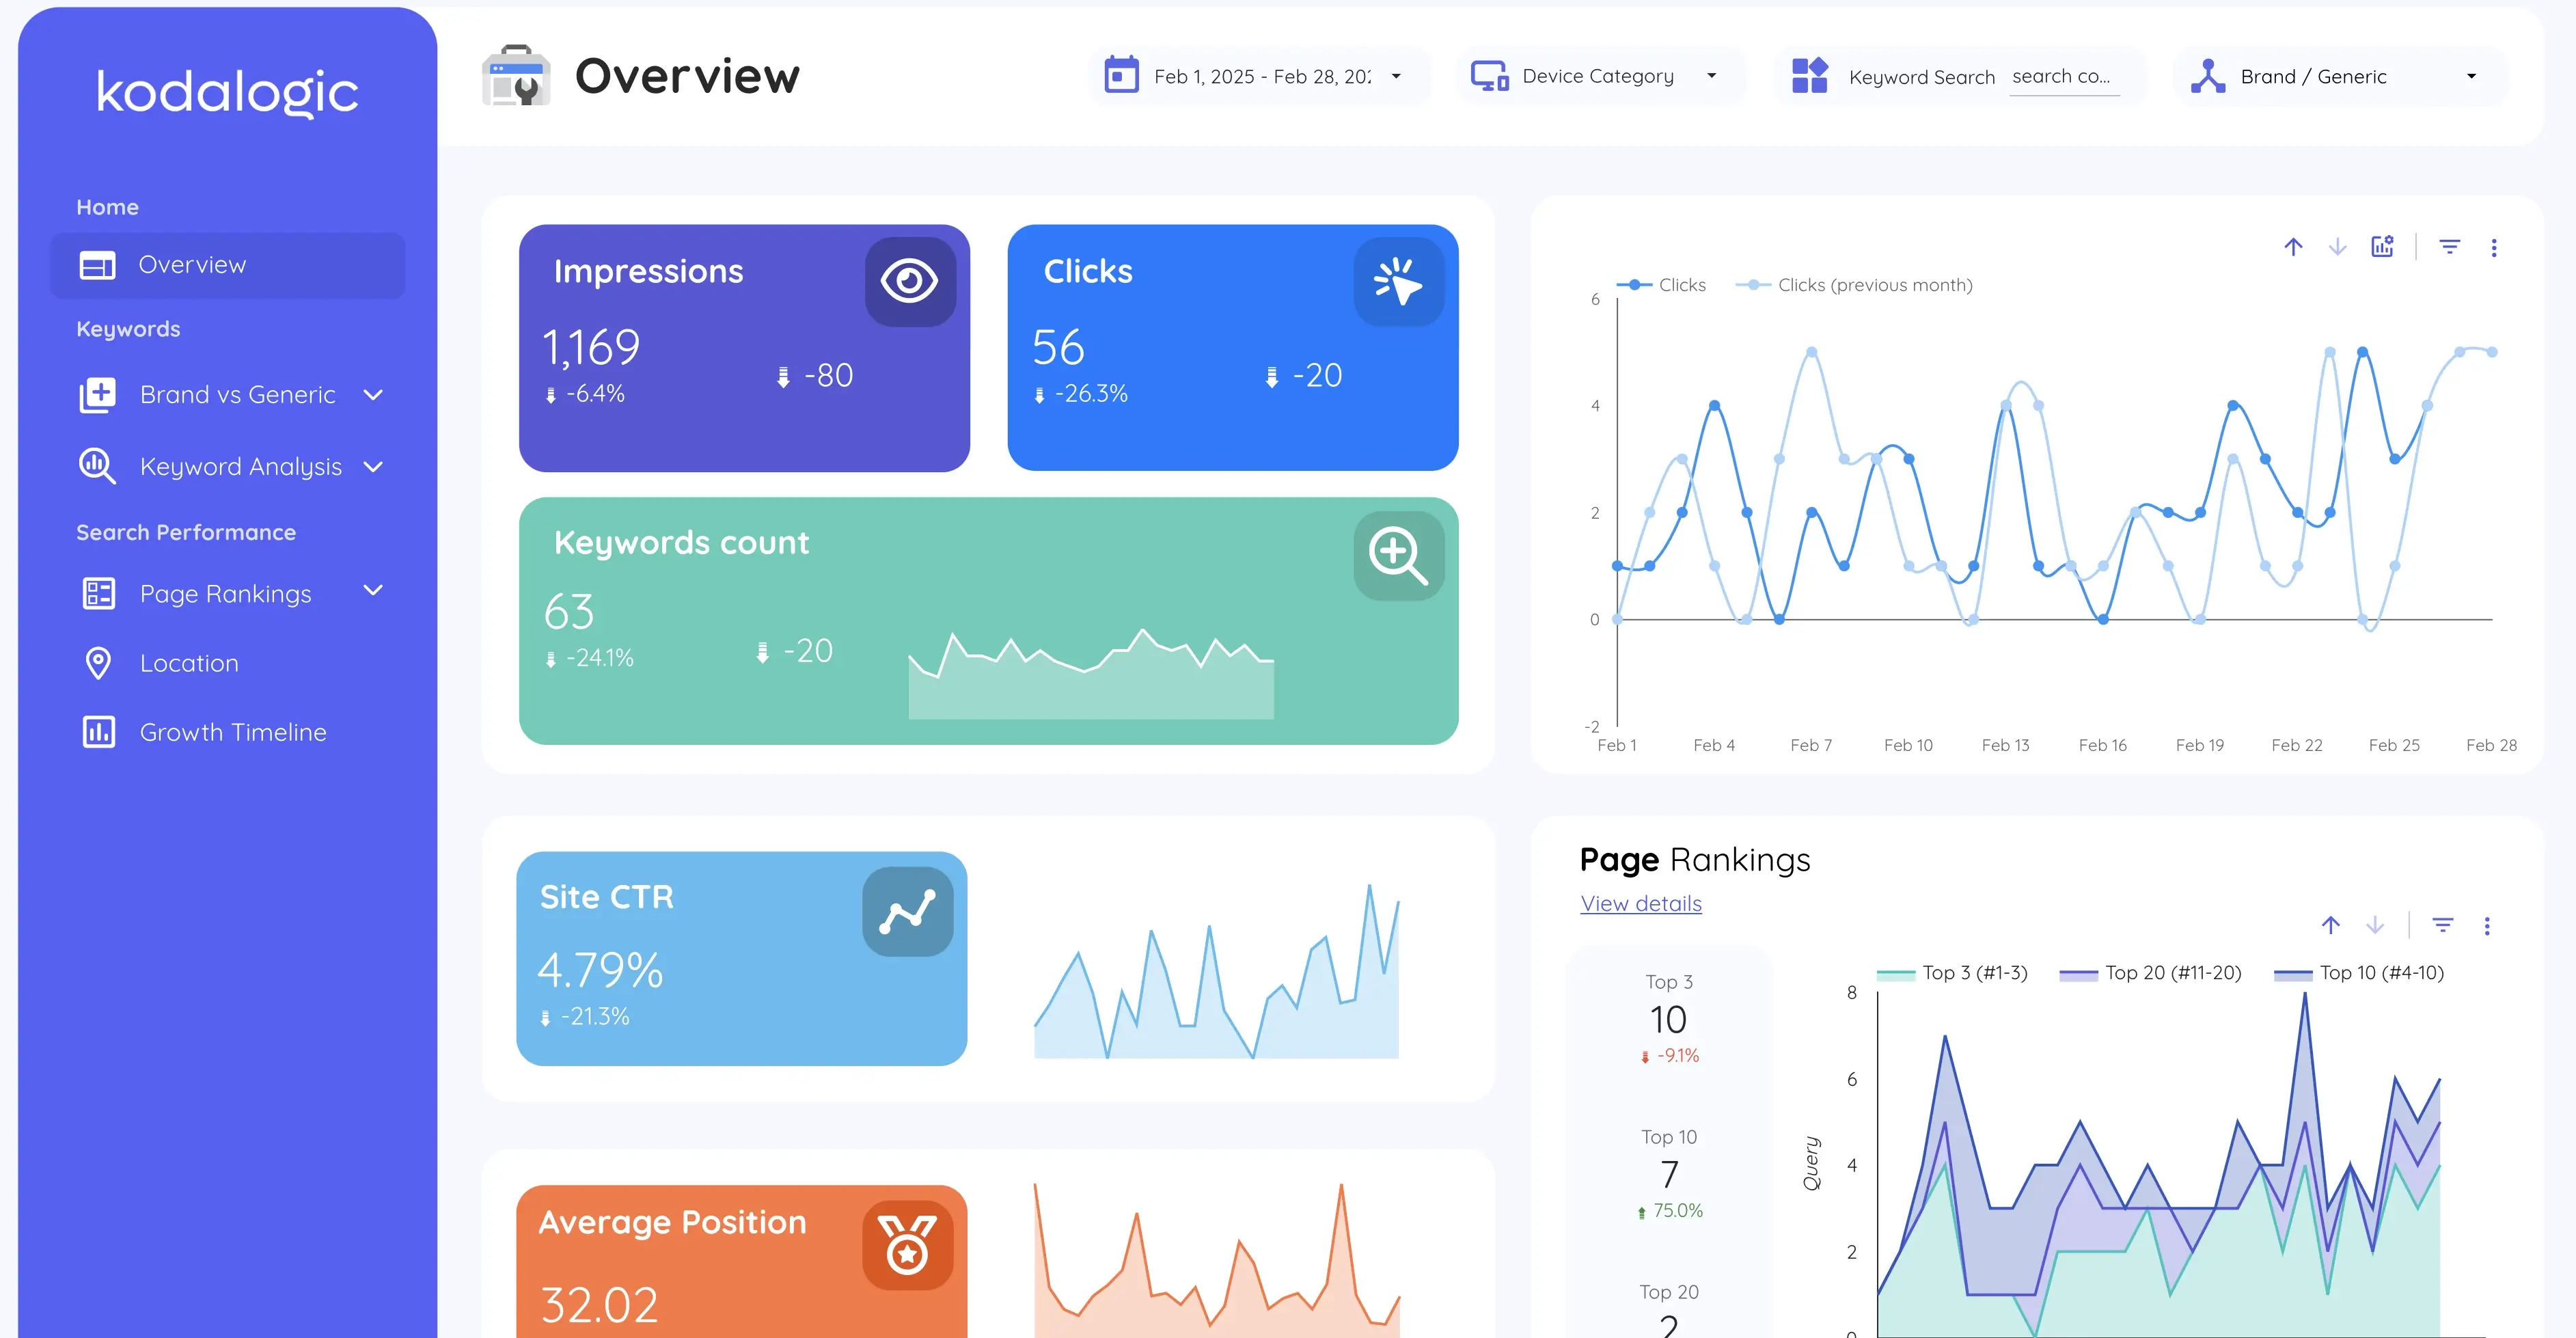Click the Location pin icon
The height and width of the screenshot is (1338, 2576).
click(x=98, y=663)
